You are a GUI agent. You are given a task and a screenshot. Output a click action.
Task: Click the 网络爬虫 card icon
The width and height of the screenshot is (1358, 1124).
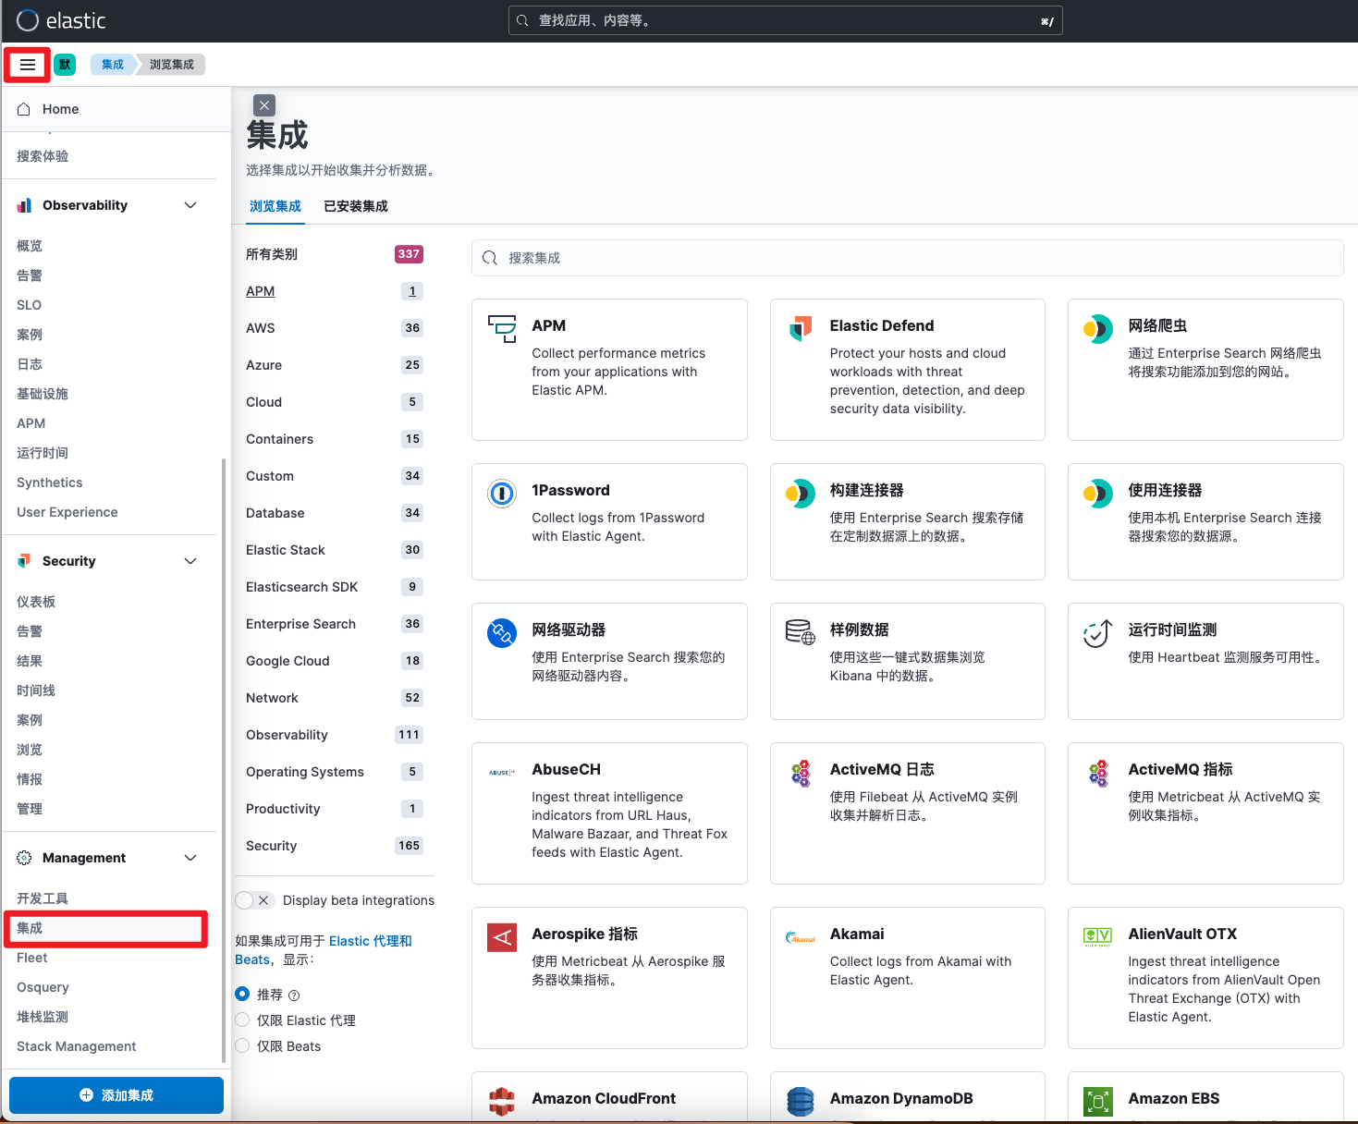(1098, 328)
